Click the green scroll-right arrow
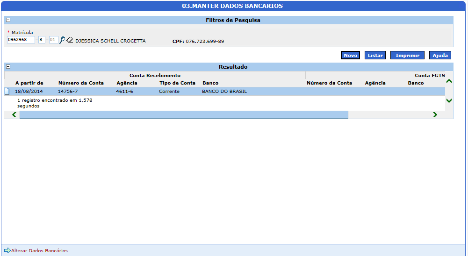This screenshot has width=468, height=256. (x=435, y=114)
